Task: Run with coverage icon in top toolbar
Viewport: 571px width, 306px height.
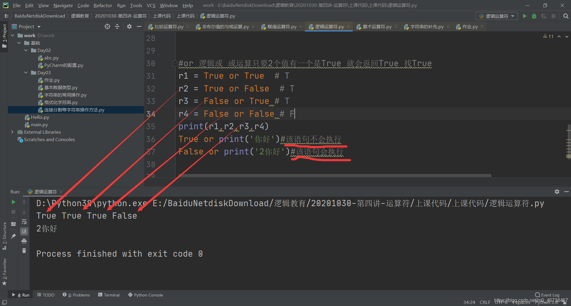Action: (544, 16)
